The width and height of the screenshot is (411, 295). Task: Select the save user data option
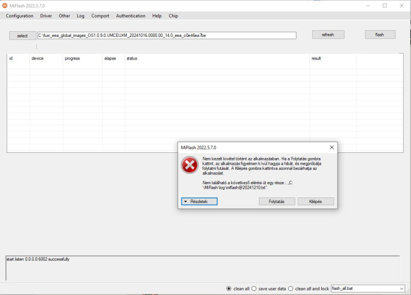254,288
